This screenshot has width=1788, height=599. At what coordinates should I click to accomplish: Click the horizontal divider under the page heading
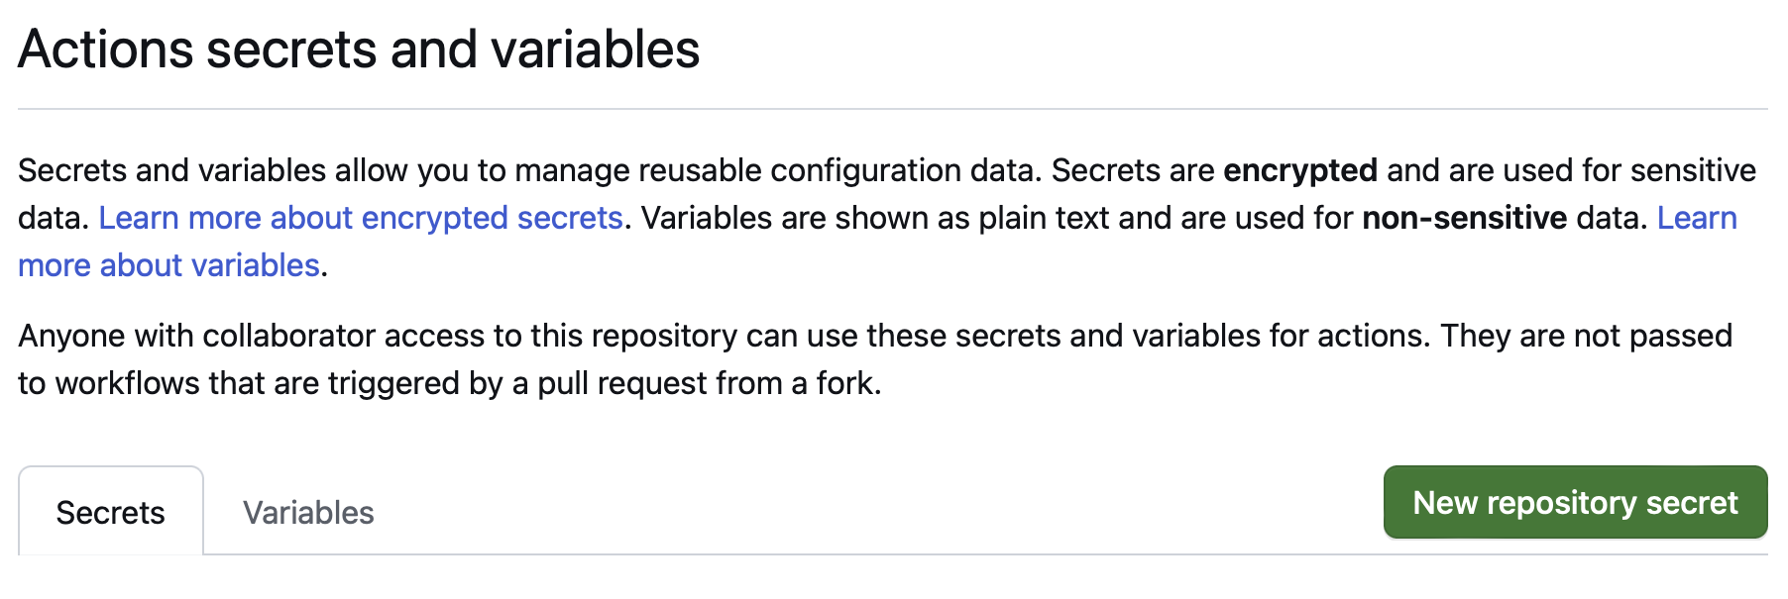pyautogui.click(x=893, y=109)
